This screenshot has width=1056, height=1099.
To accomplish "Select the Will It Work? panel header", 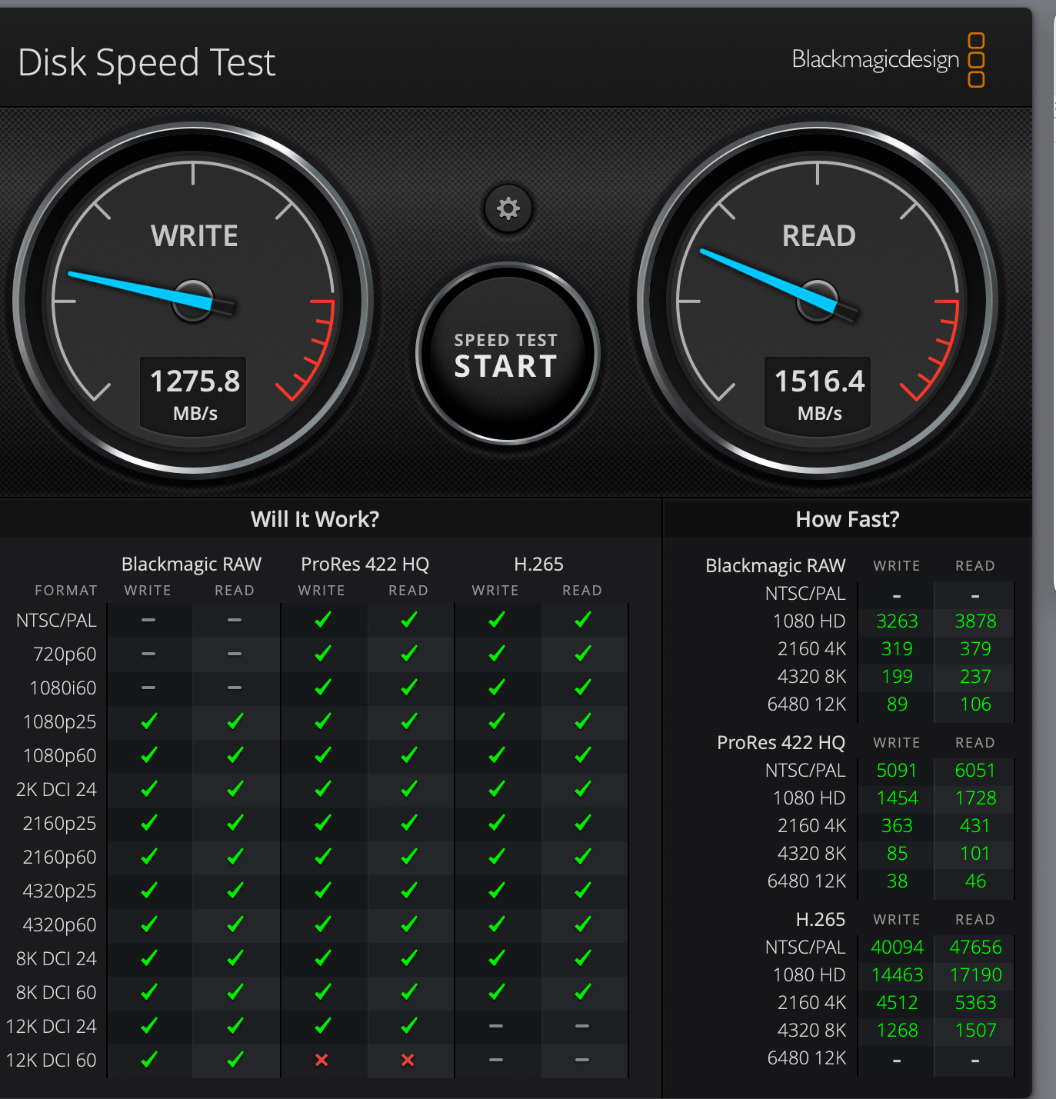I will click(315, 519).
